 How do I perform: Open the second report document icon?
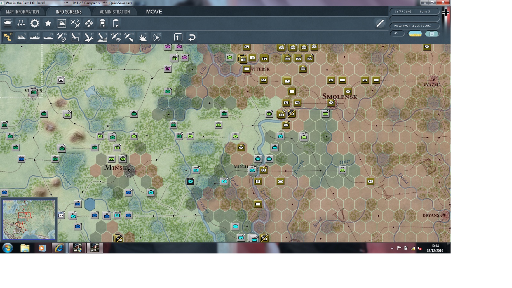[116, 23]
